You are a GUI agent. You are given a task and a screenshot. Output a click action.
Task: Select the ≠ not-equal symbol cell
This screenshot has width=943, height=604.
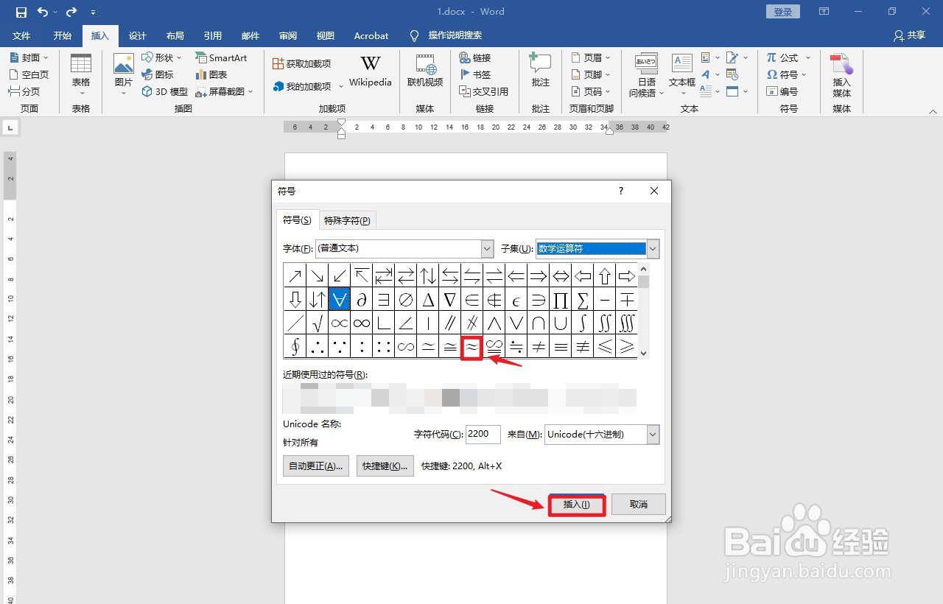tap(538, 347)
